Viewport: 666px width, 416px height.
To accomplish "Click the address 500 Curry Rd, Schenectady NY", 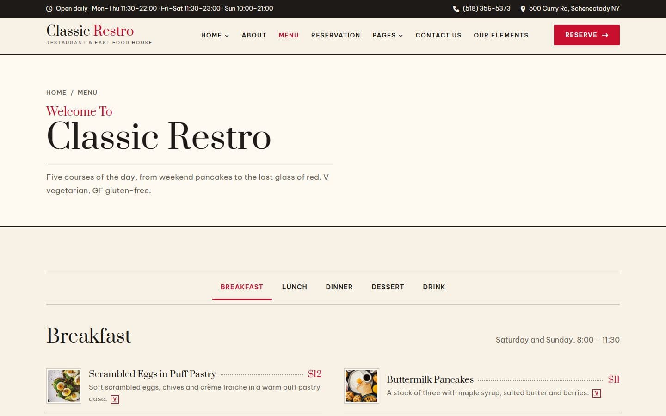I will click(x=574, y=9).
